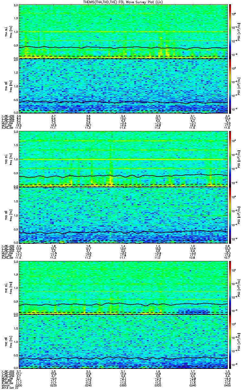Click the hhmm time axis label
This screenshot has height=390, width=243.
click(5, 384)
